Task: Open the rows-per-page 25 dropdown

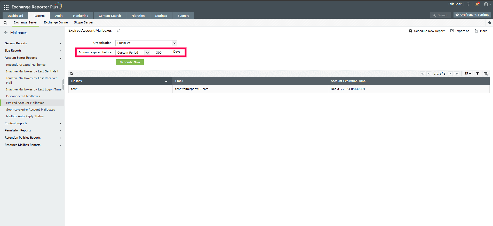Action: (468, 74)
